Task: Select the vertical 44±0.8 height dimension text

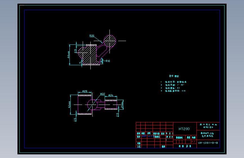Action: [68, 55]
